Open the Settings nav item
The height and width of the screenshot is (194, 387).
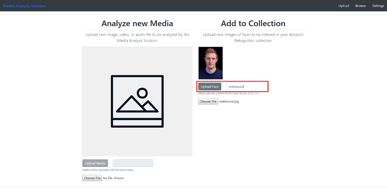pyautogui.click(x=378, y=6)
